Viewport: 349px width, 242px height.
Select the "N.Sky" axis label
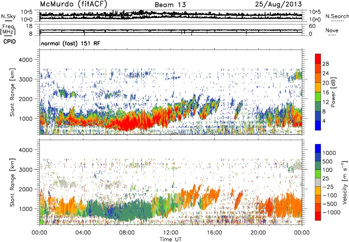click(x=8, y=16)
